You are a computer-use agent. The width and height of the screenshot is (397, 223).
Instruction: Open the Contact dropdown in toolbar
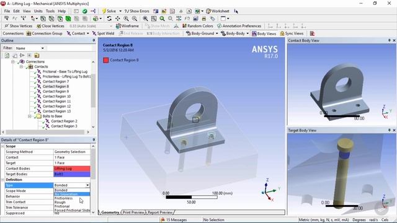coord(88,33)
